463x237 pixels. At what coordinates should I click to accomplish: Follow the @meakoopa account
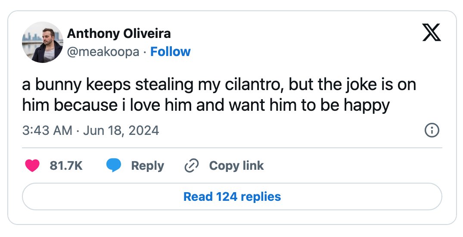(171, 52)
